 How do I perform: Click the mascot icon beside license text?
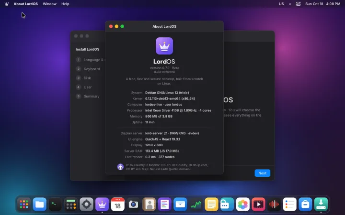click(120, 167)
